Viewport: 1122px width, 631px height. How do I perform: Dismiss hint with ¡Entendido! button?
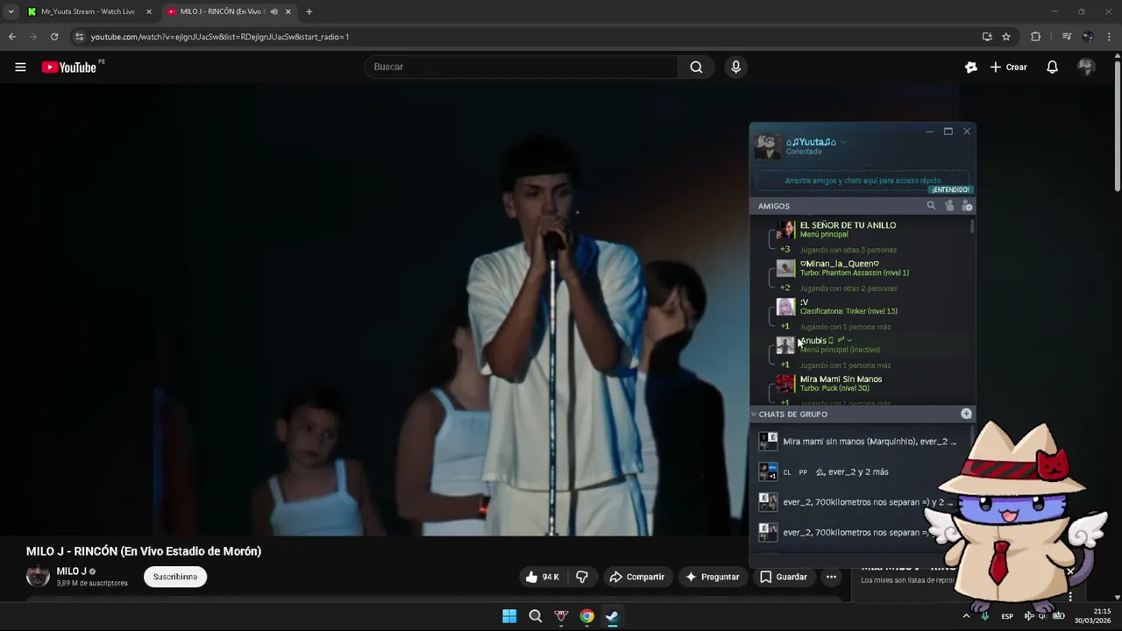point(951,189)
